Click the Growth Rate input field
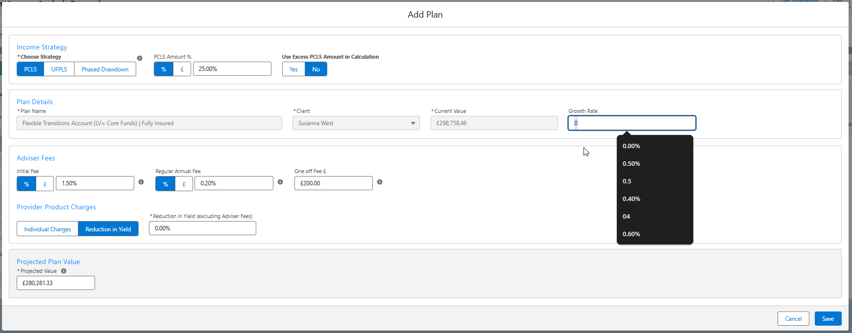 click(632, 123)
